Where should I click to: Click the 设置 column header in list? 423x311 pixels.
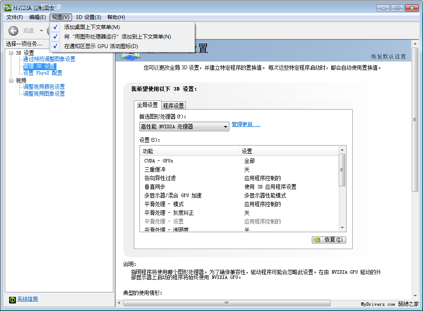click(289, 151)
